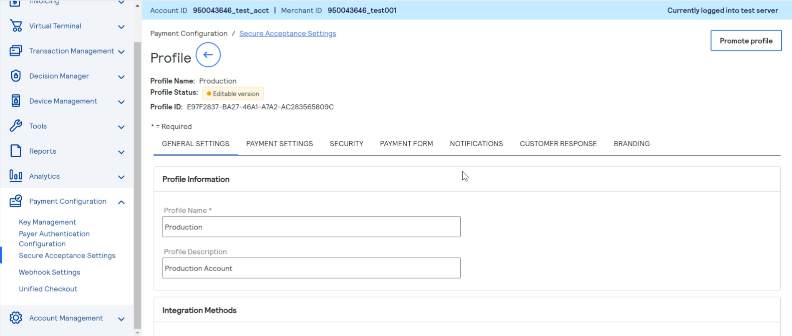Viewport: 792px width, 336px height.
Task: Open Secure Acceptance Settings breadcrumb link
Action: point(288,33)
